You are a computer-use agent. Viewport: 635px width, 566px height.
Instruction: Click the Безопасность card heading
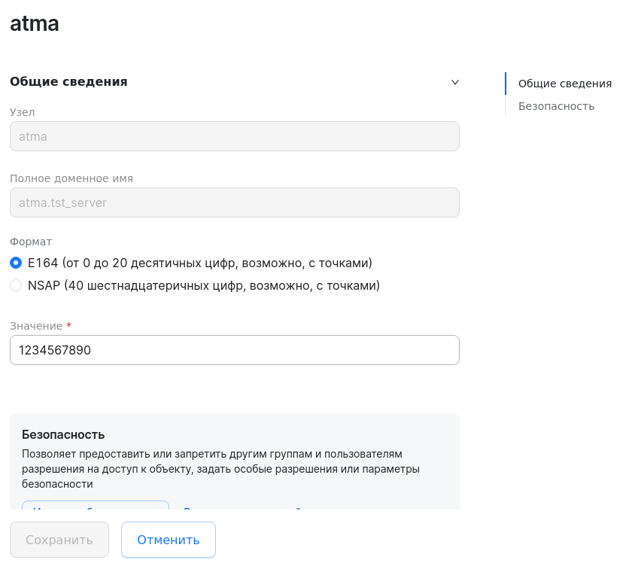(x=63, y=434)
